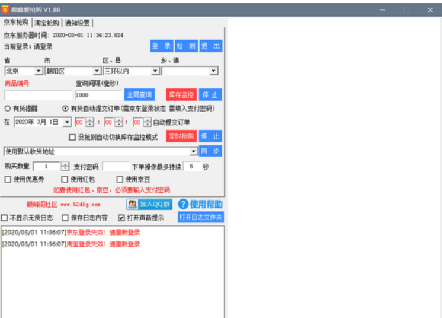This screenshot has height=318, width=442.
Task: Check the 保存日志内容 checkbox
Action: (x=65, y=218)
